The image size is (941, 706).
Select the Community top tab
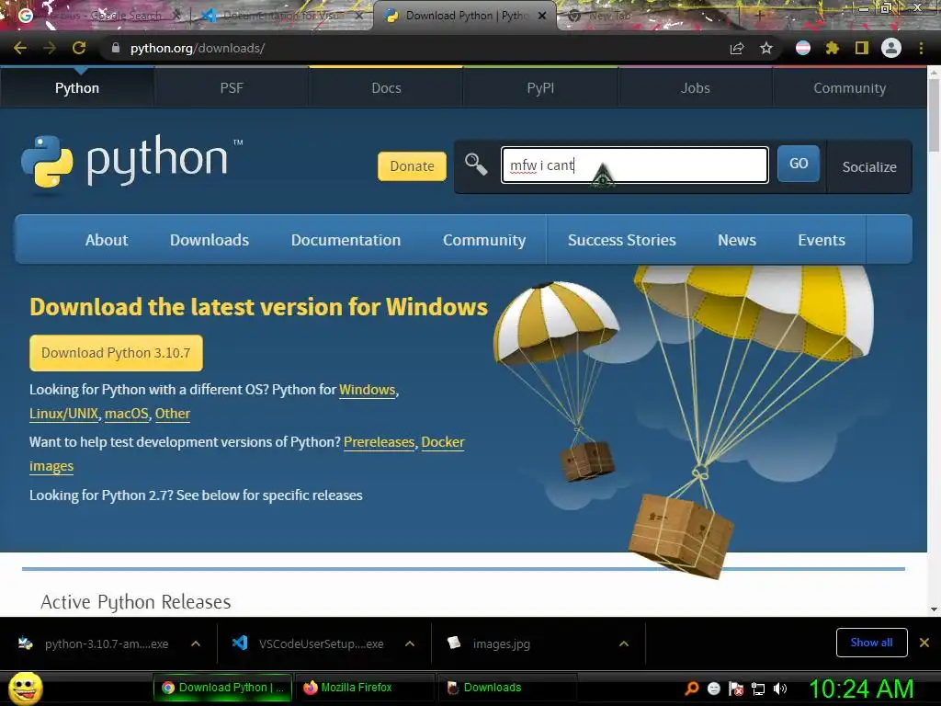click(849, 87)
